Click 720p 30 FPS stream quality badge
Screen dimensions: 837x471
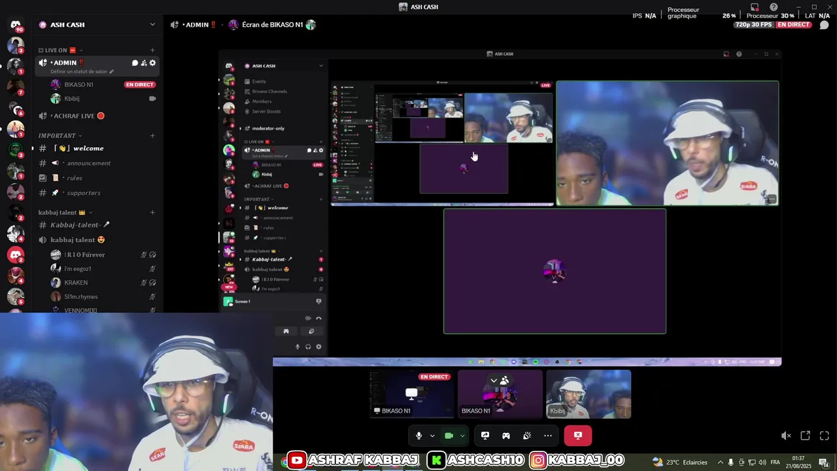754,25
